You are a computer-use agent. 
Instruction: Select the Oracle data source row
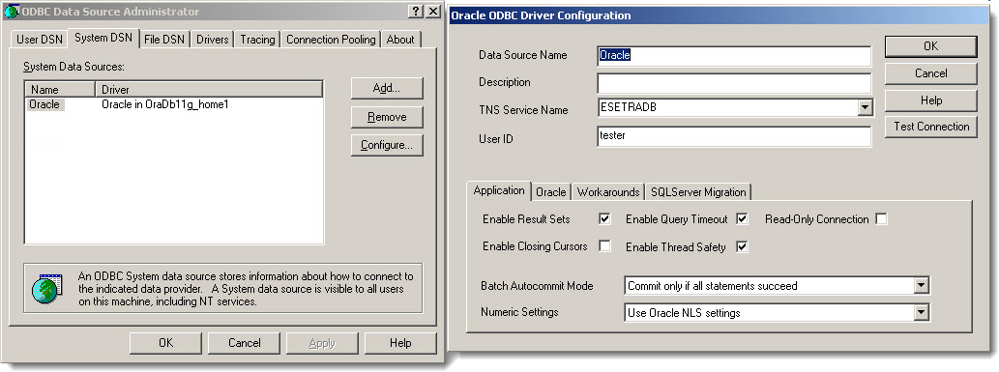pos(173,104)
